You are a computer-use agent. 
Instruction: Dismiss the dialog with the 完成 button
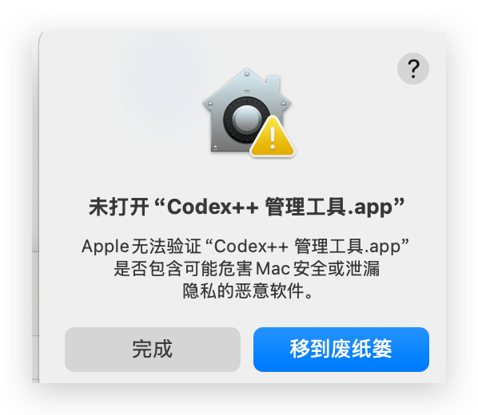(153, 350)
